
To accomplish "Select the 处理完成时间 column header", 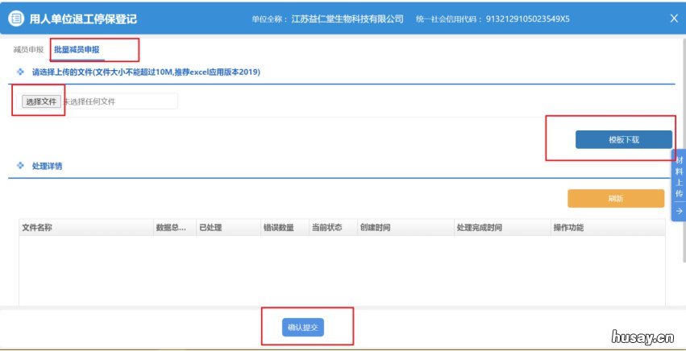I will (502, 228).
